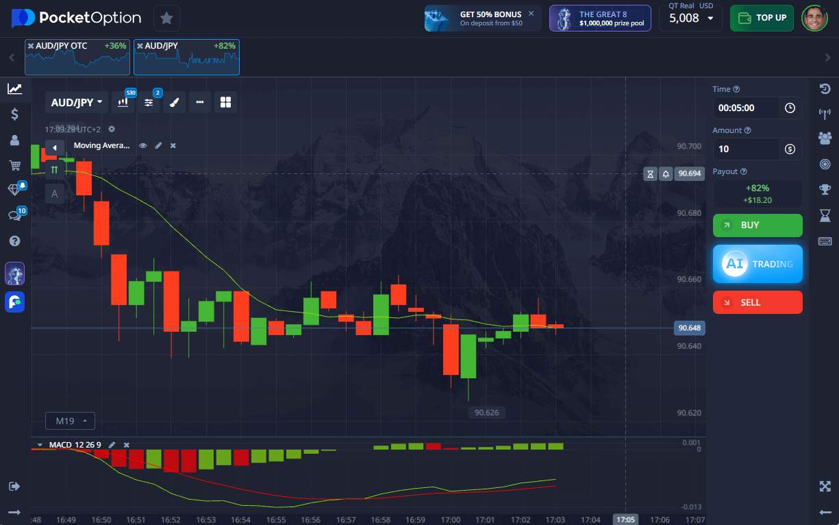Image resolution: width=839 pixels, height=525 pixels.
Task: Click the green BUY button
Action: click(757, 225)
